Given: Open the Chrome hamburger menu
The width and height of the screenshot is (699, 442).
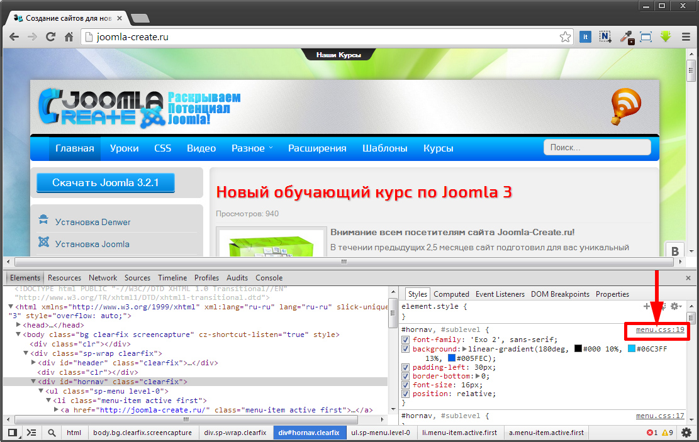Looking at the screenshot, I should (686, 37).
